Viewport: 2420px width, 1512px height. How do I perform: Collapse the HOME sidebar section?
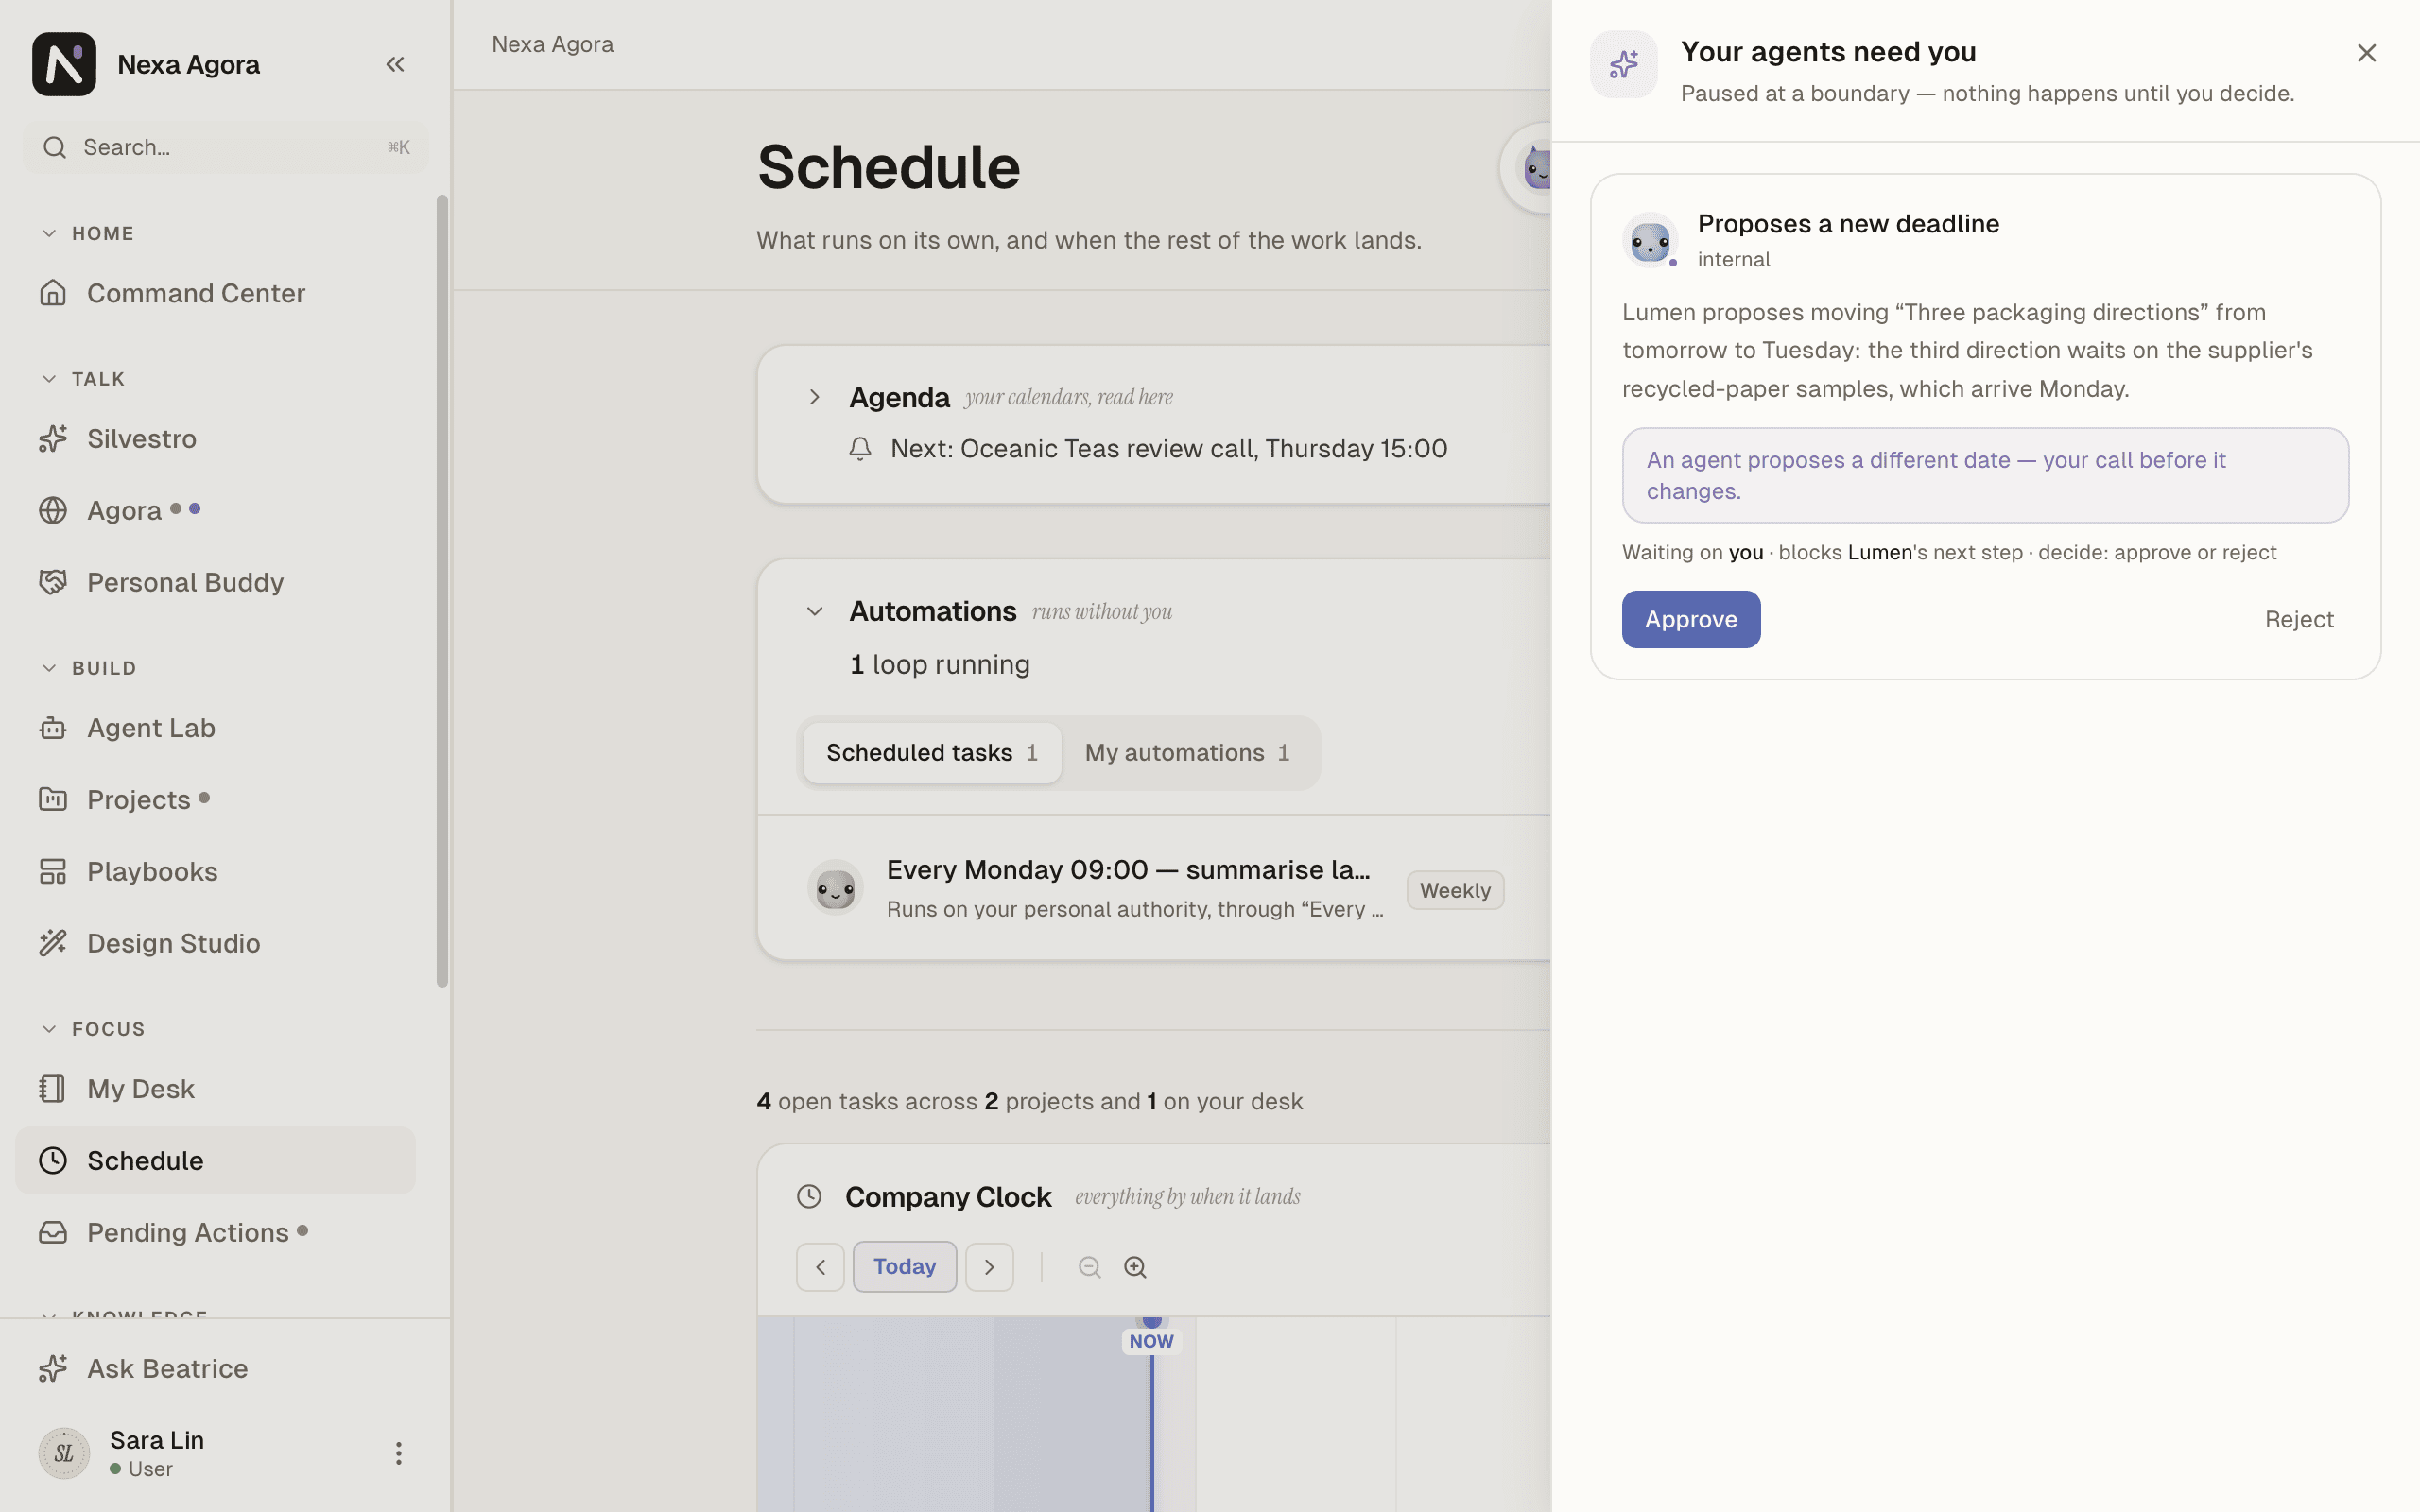pyautogui.click(x=49, y=233)
